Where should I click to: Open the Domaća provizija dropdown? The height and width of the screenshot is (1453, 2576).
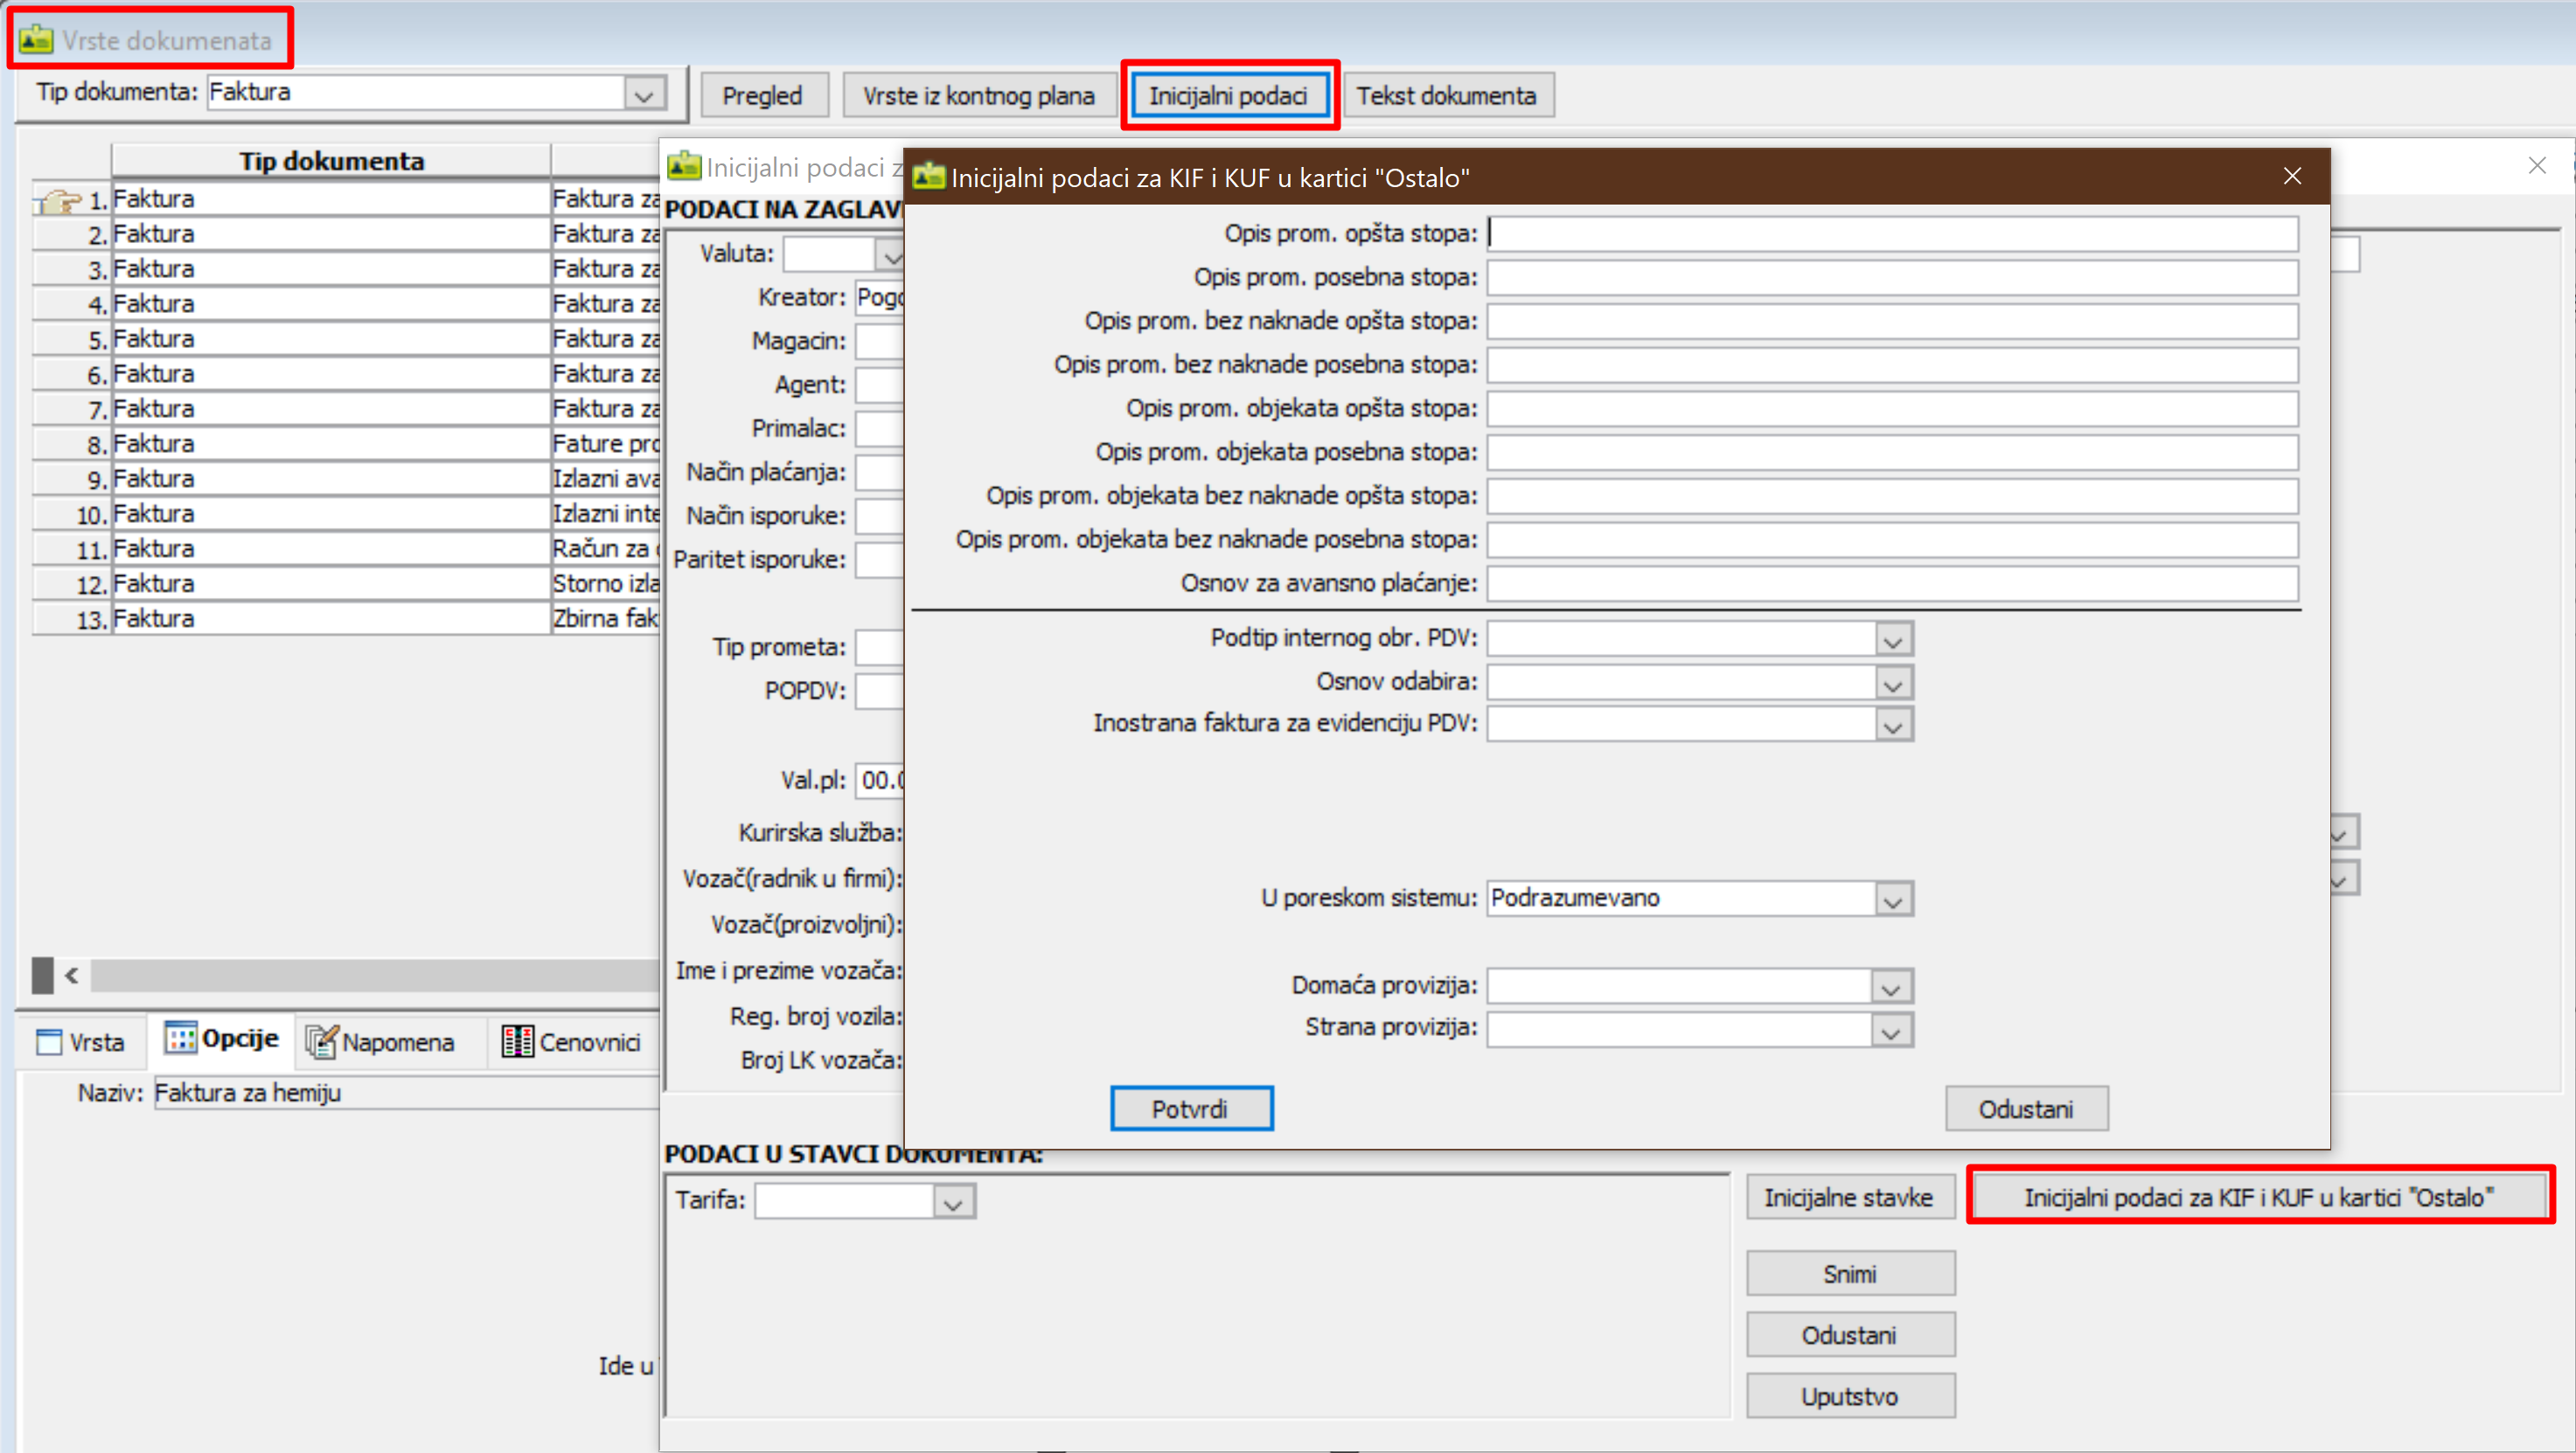(x=1890, y=987)
